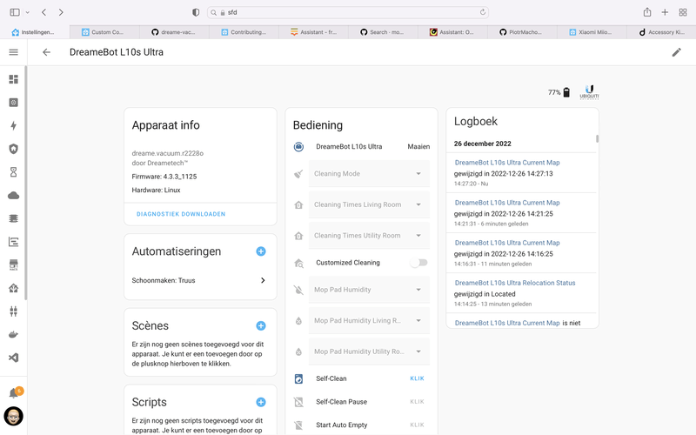Click Safari privacy shield icon
Screen dimensions: 696x435
point(196,12)
